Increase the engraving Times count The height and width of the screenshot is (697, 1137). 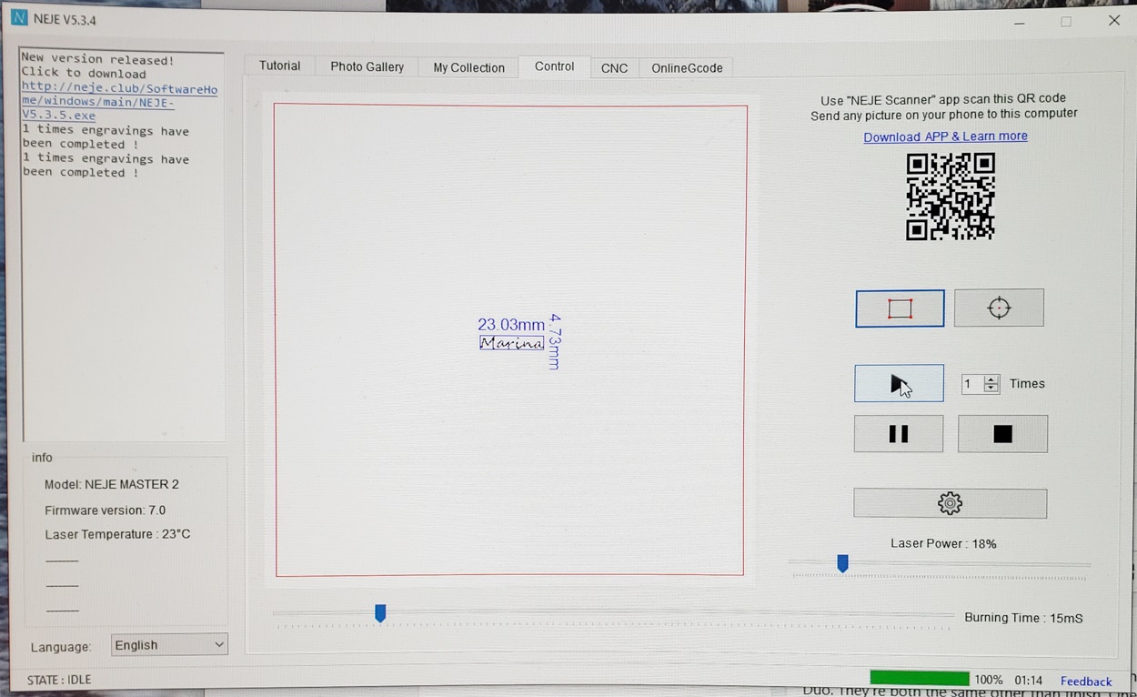pyautogui.click(x=991, y=379)
